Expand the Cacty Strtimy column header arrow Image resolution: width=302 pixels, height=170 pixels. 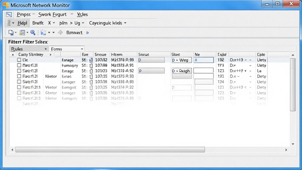[x=51, y=55]
